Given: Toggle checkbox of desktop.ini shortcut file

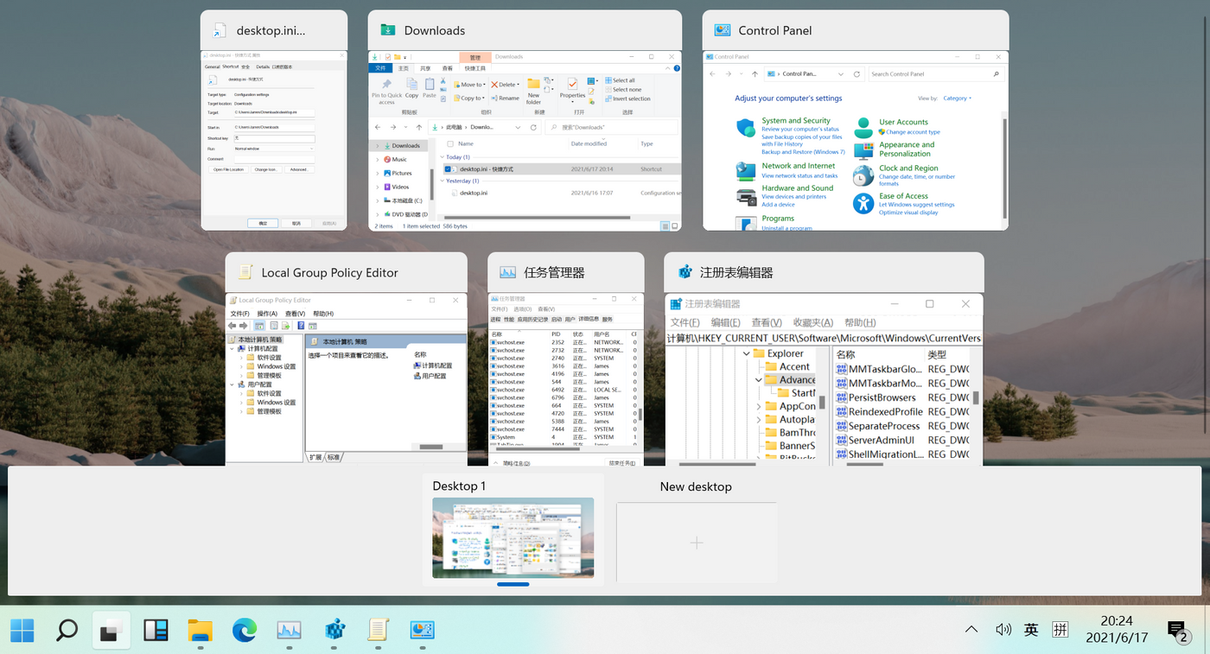Looking at the screenshot, I should [448, 169].
